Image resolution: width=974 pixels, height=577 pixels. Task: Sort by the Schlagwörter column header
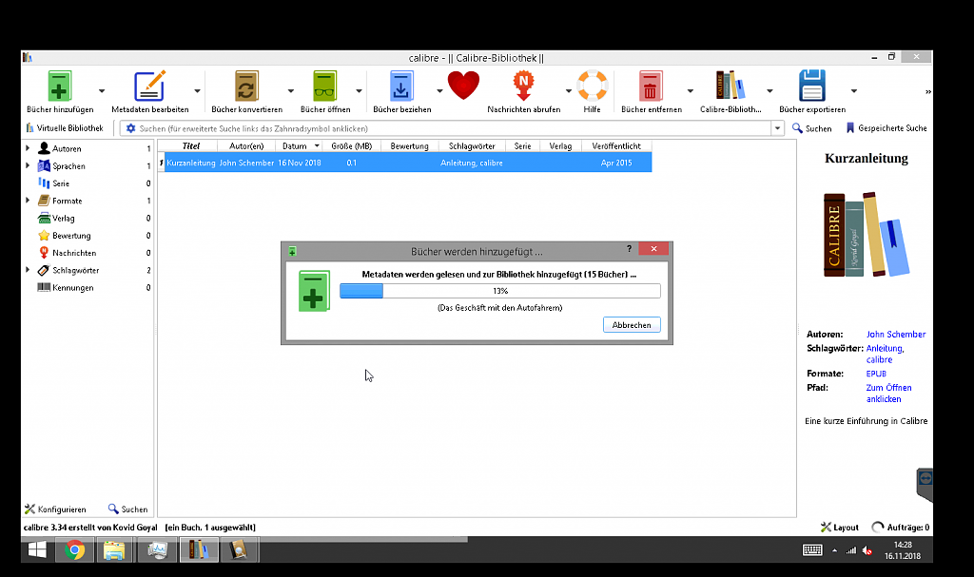pos(472,146)
